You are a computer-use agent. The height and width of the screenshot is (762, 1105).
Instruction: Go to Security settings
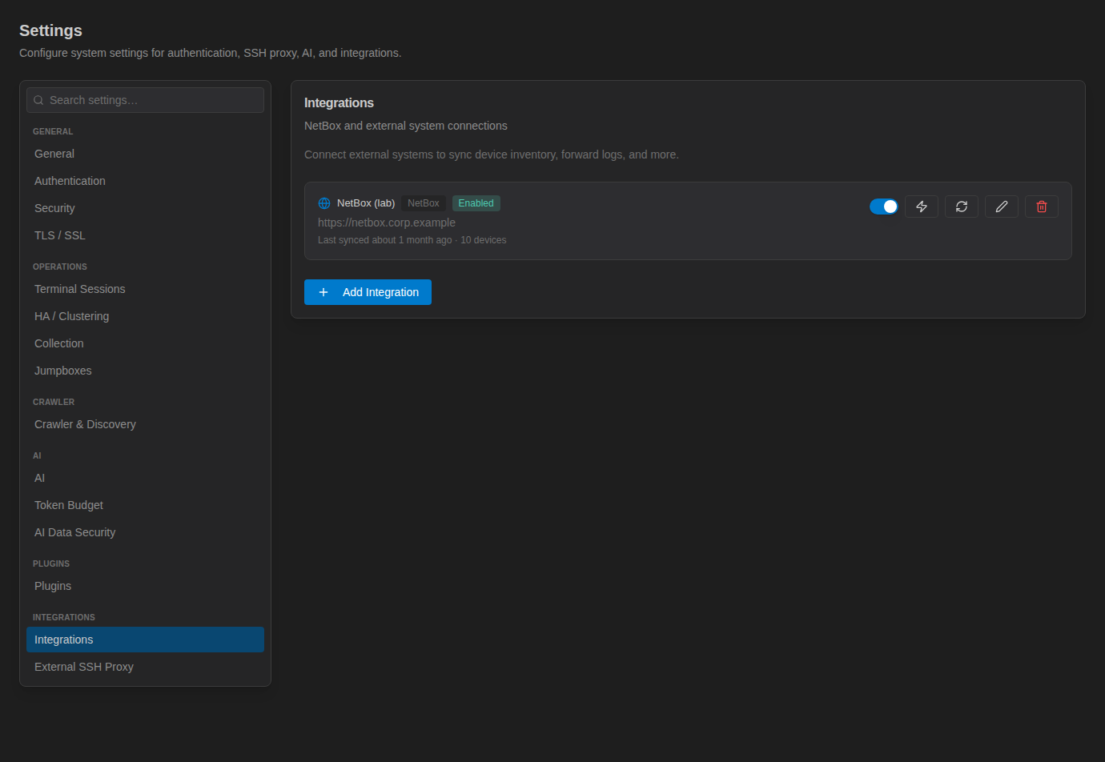145,208
